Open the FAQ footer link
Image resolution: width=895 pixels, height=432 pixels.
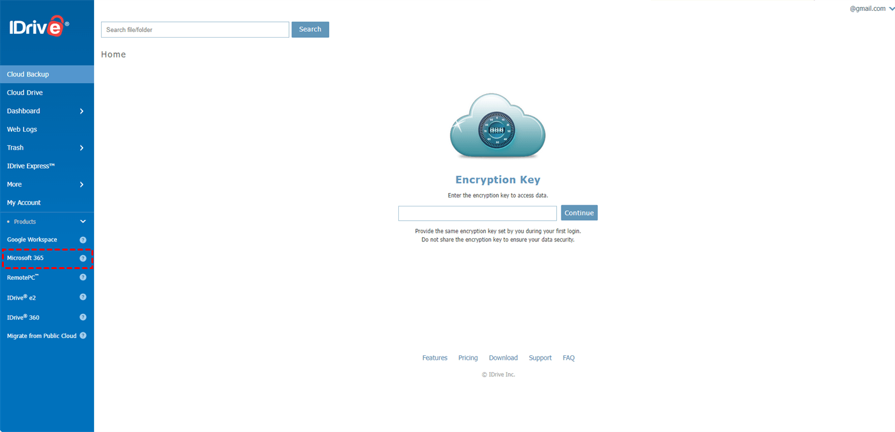[568, 358]
